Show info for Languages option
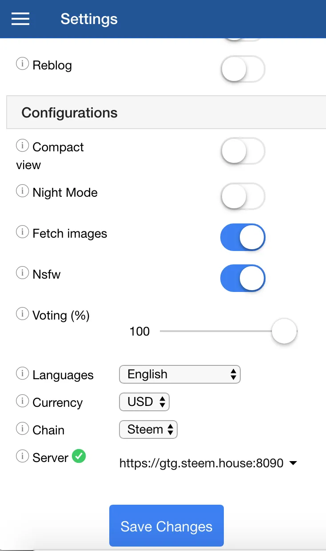The height and width of the screenshot is (551, 326). [22, 373]
